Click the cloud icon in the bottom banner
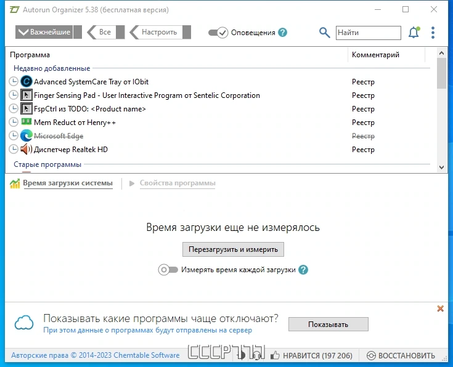Viewport: 453px width, 367px height. (24, 323)
